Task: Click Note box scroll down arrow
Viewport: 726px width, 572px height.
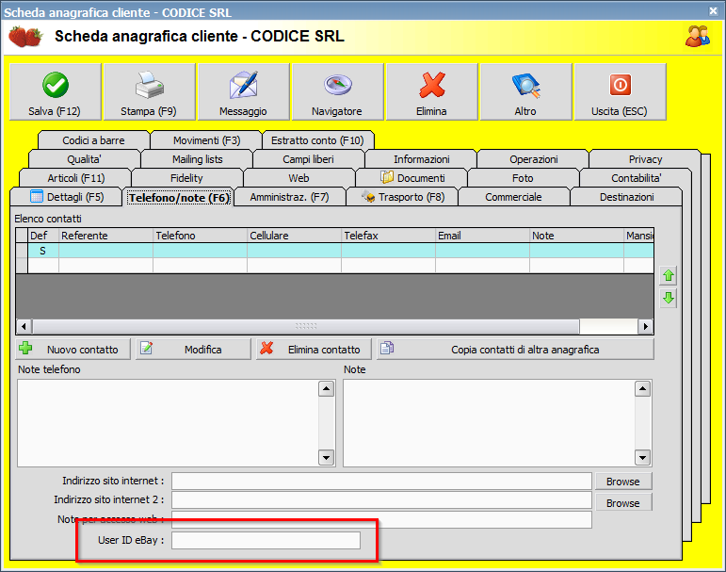Action: [x=642, y=458]
